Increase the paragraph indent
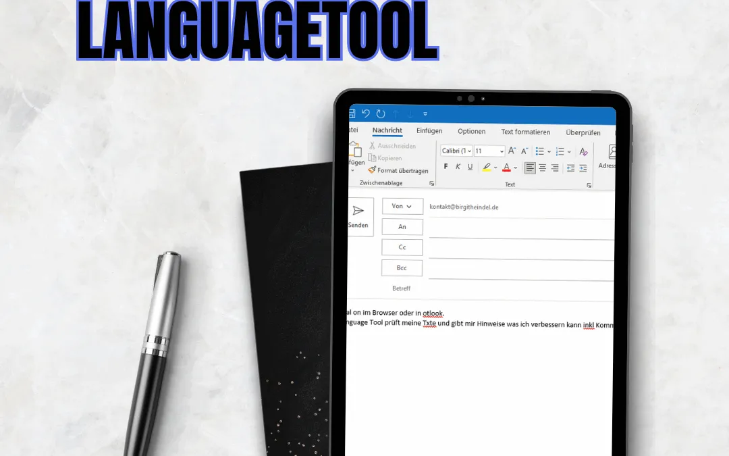 tap(583, 168)
